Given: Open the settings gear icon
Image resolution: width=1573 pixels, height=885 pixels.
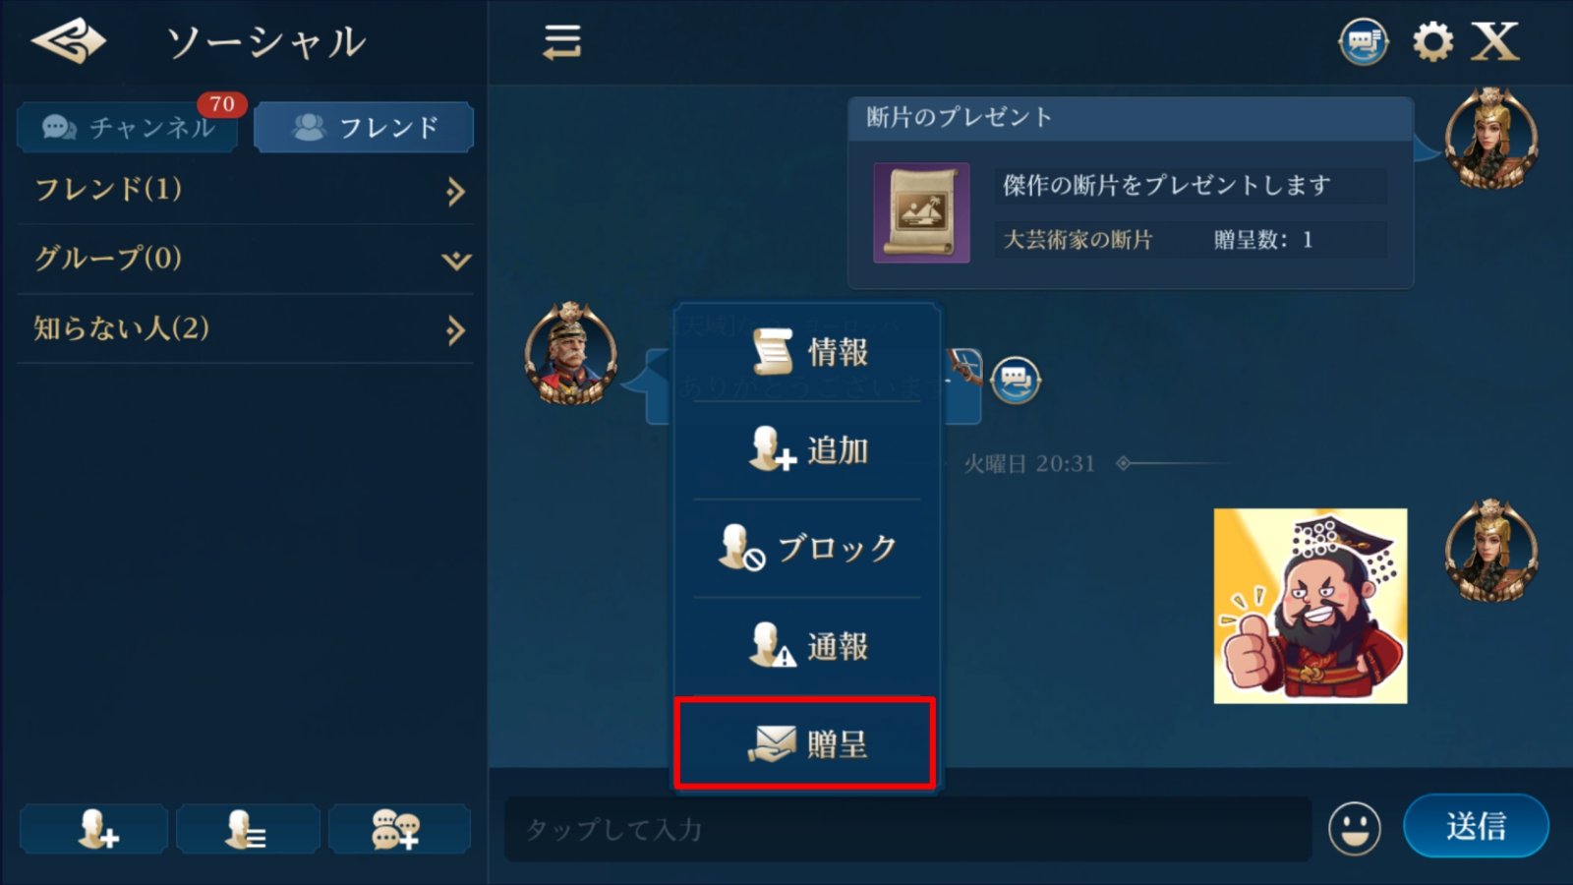Looking at the screenshot, I should [1432, 42].
